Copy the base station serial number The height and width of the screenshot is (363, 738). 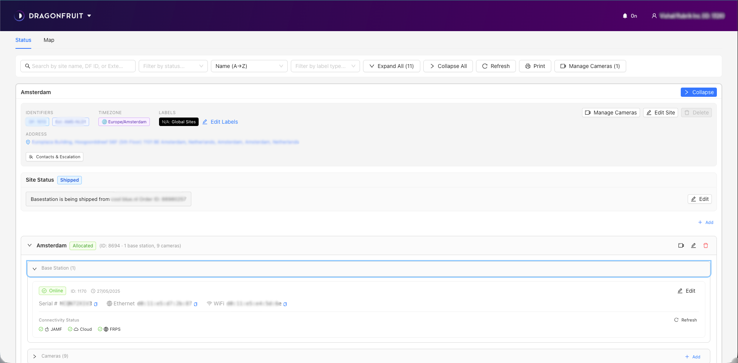(x=96, y=304)
